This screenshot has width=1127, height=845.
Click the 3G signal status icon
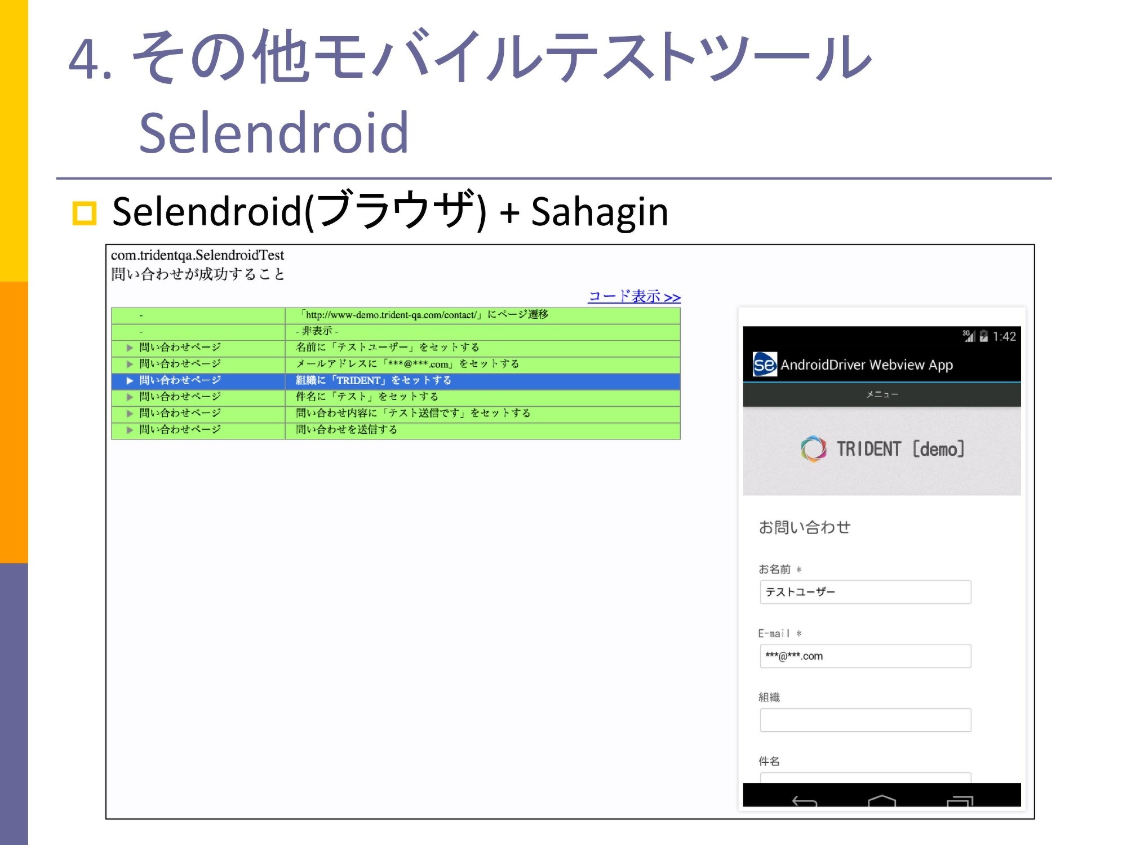coord(969,336)
